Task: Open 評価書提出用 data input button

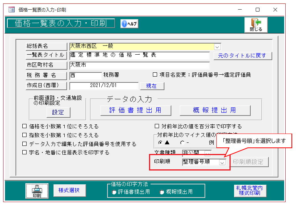Action: [x=135, y=110]
